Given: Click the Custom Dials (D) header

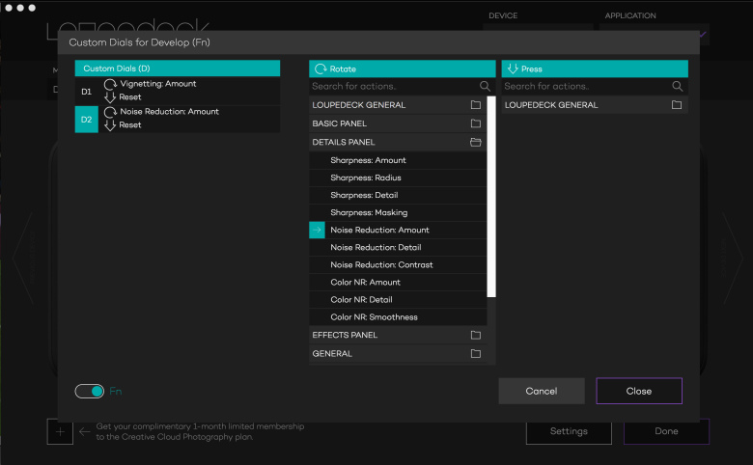Looking at the screenshot, I should (178, 68).
